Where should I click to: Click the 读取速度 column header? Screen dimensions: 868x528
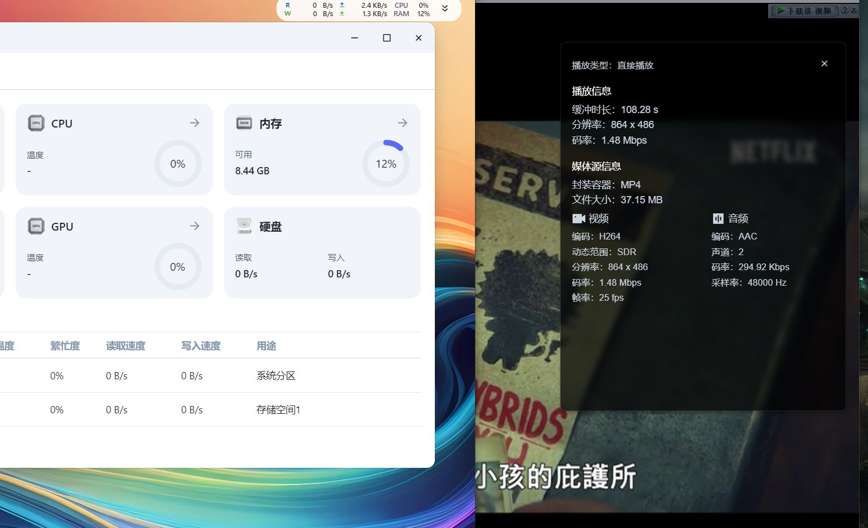[125, 346]
